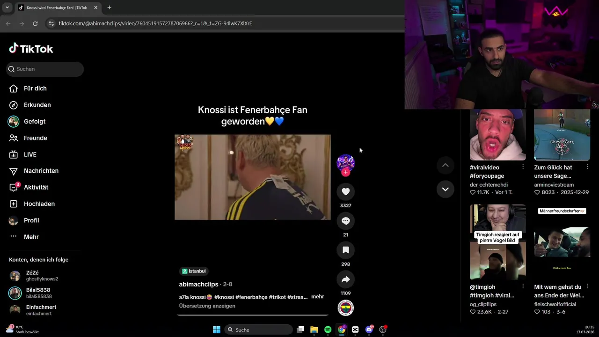Save video with bookmark icon
This screenshot has height=337, width=599.
pyautogui.click(x=346, y=250)
